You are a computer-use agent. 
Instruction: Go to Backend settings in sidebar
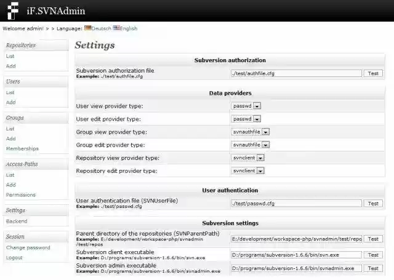point(17,221)
